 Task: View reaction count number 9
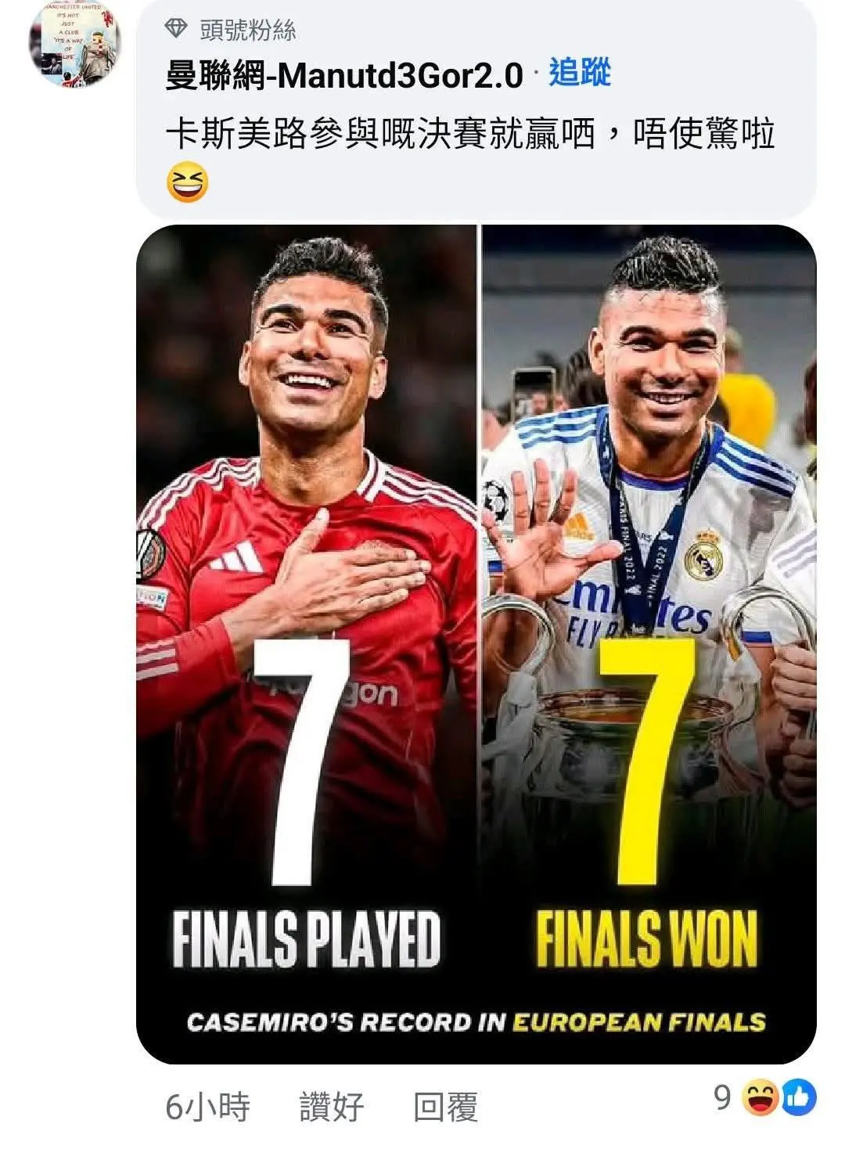pos(722,1097)
